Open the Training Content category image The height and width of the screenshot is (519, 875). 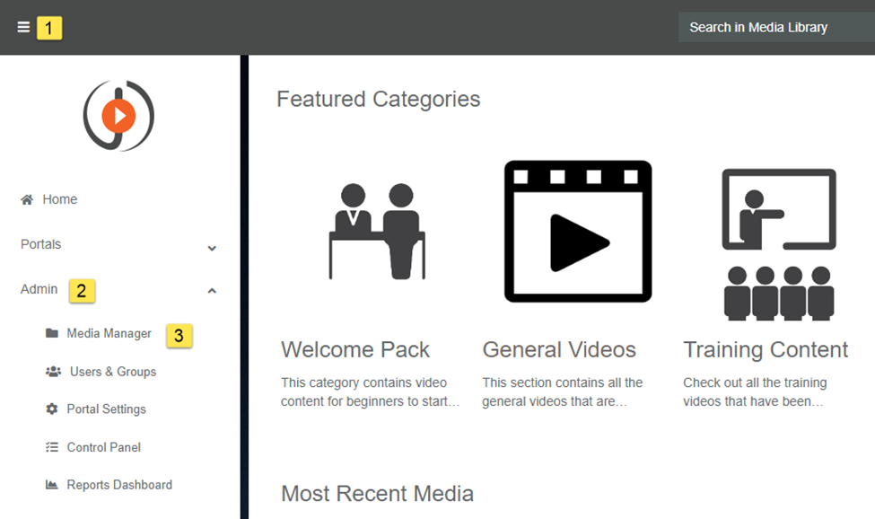coord(779,244)
